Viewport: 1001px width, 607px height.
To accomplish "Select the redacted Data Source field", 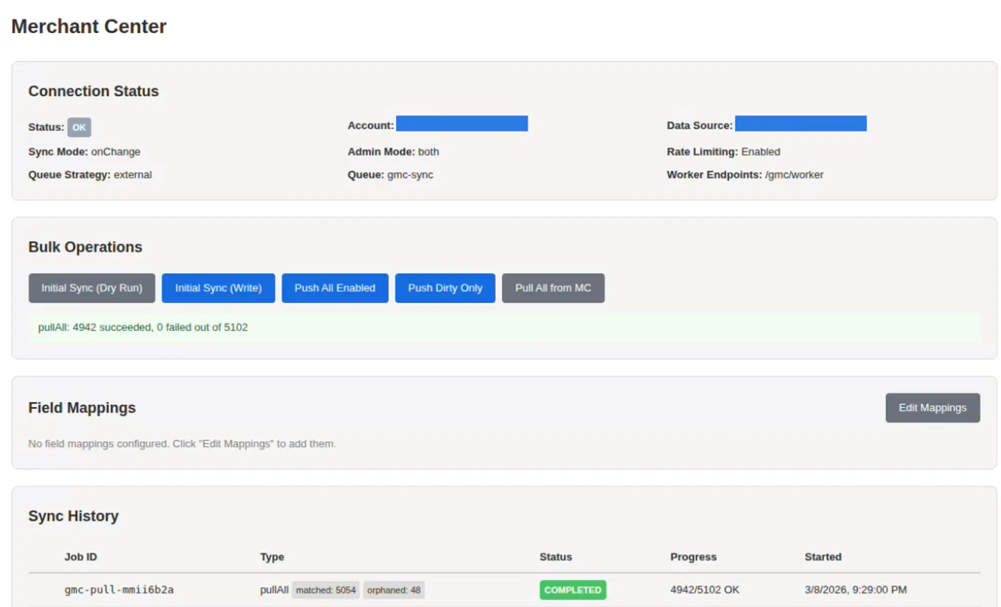I will point(801,124).
